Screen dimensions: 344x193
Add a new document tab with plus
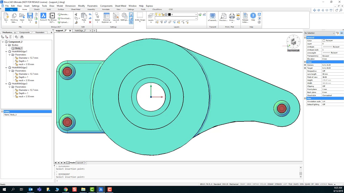click(94, 31)
